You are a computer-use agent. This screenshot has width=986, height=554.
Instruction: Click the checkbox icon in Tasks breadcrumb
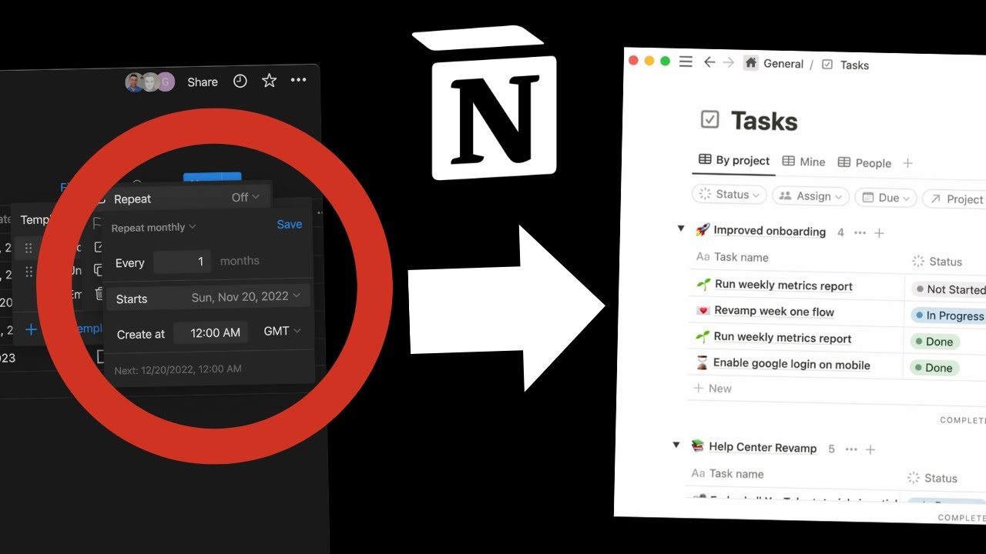pyautogui.click(x=827, y=65)
